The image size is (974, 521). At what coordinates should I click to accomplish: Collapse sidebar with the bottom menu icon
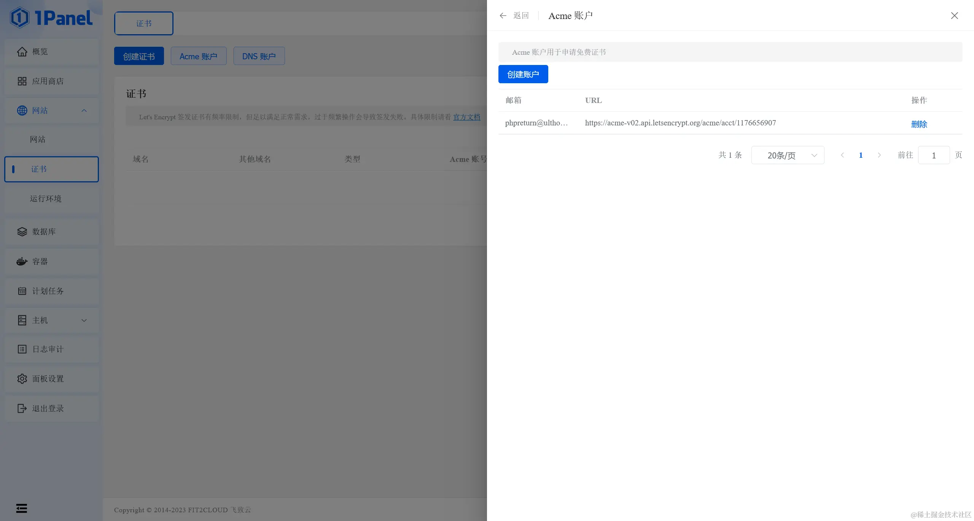[x=22, y=508]
